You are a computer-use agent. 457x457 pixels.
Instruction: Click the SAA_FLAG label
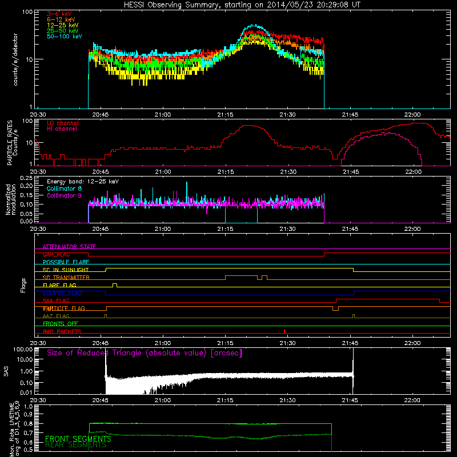point(56,300)
